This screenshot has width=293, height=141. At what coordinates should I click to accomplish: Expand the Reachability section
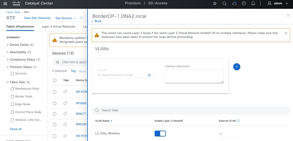click(x=8, y=52)
